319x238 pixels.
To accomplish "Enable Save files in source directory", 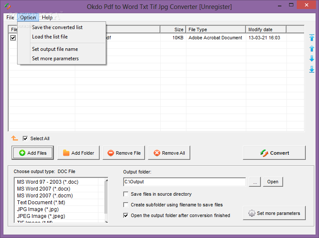I will click(126, 194).
